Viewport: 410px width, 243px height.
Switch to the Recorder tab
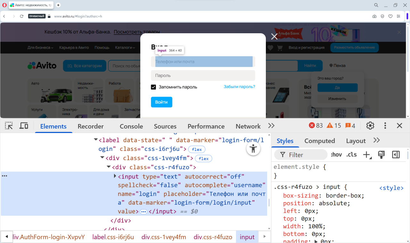tap(91, 126)
